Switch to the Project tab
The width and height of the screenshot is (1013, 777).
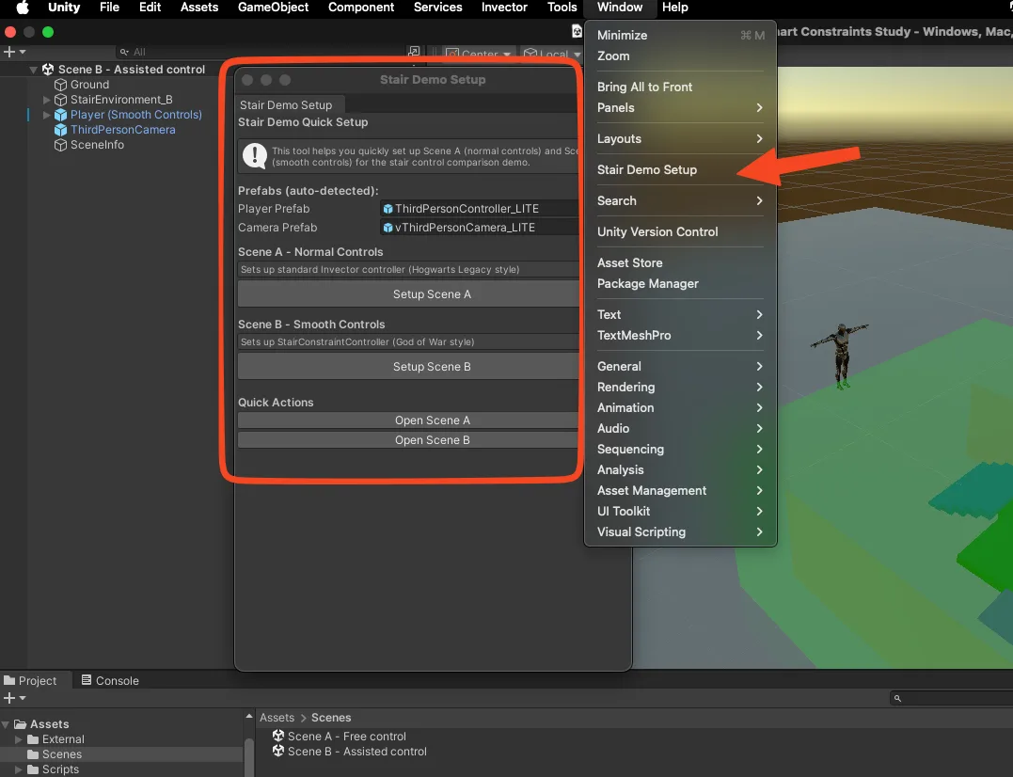click(x=30, y=680)
